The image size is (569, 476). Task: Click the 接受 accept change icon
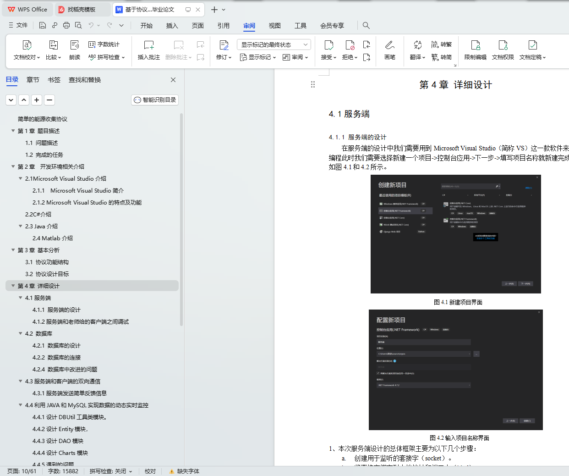328,45
